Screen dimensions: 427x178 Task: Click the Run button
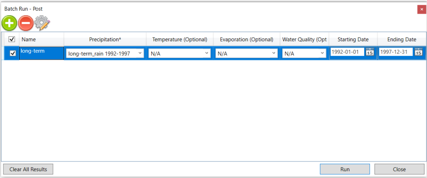coord(345,169)
